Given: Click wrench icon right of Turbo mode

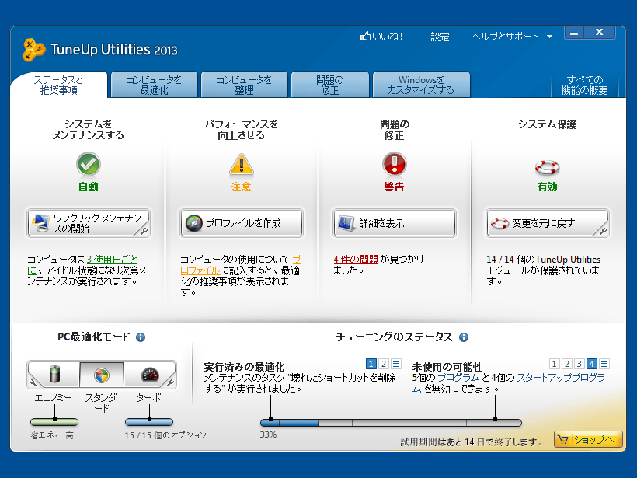Looking at the screenshot, I should 171,382.
